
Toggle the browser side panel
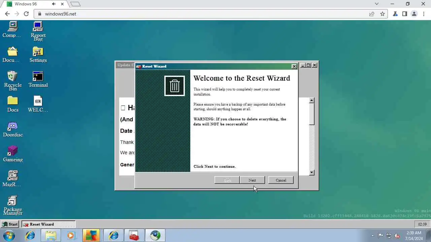(405, 14)
